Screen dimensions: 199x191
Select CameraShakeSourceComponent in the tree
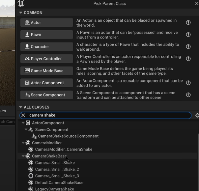(x=68, y=136)
